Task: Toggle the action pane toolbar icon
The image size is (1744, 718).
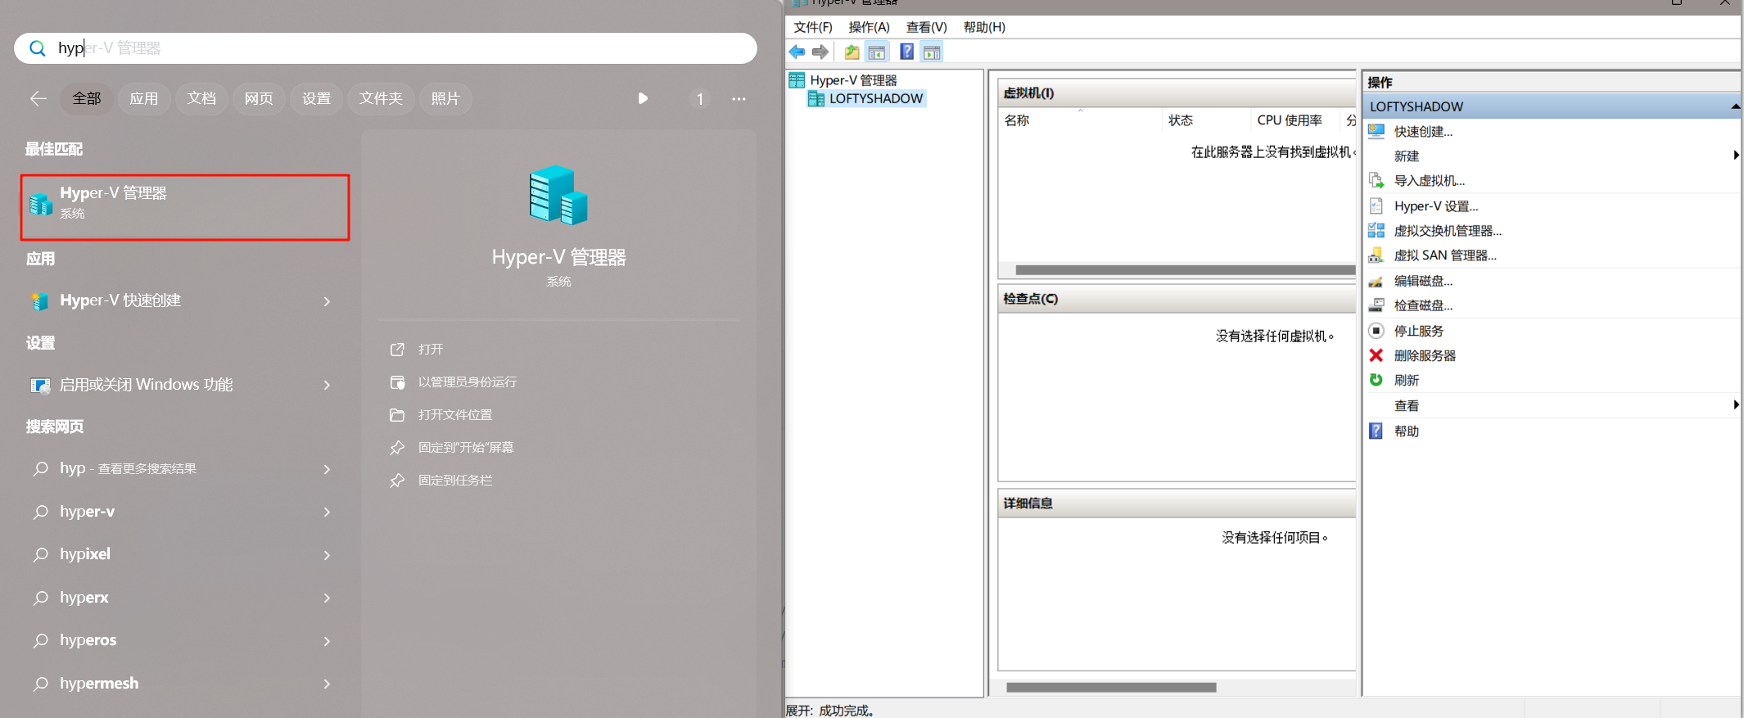Action: (932, 52)
